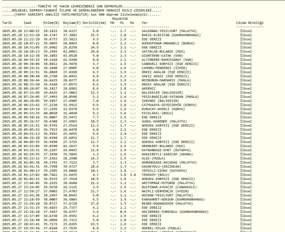Select HAKKIBEYLI-SARICAM (ADANA) location
Viewport: 285px width, 232px height.
tap(167, 154)
